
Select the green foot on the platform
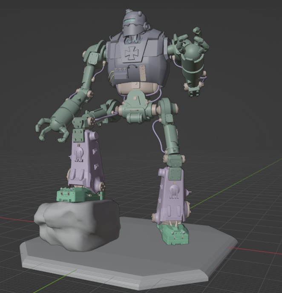[x=173, y=233]
